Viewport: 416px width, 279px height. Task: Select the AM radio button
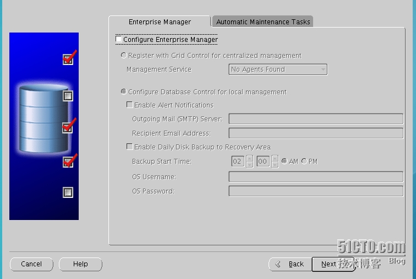point(284,161)
